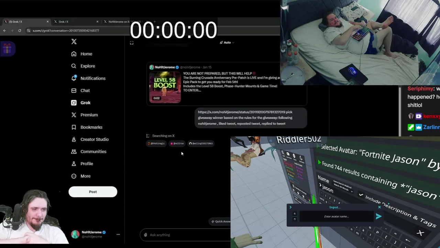Click the large X key on VR keyboard
Screen dimensions: 440x248
click(x=420, y=233)
